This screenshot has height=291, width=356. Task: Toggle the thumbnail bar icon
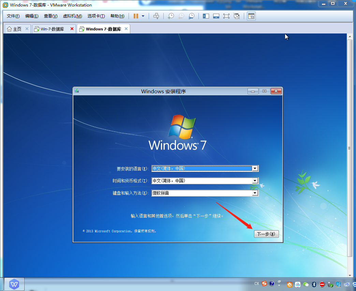(216, 16)
